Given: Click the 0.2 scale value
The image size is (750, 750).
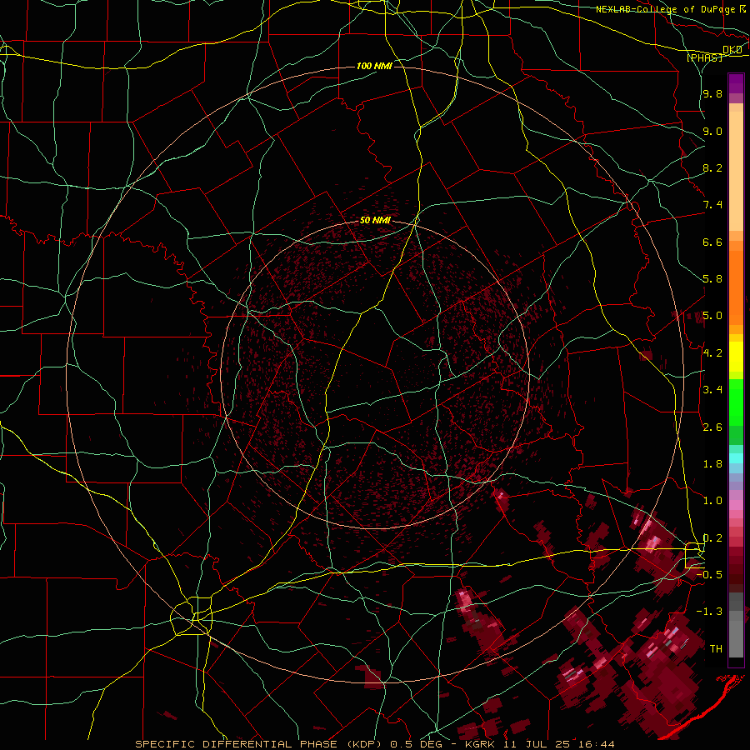Looking at the screenshot, I should (712, 538).
